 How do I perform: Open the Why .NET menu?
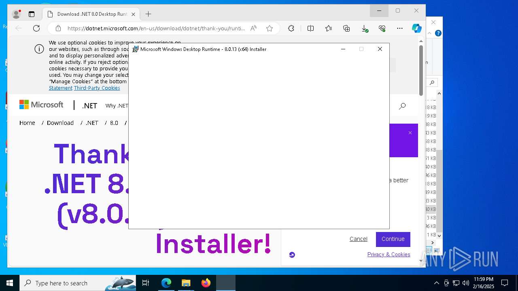117,106
